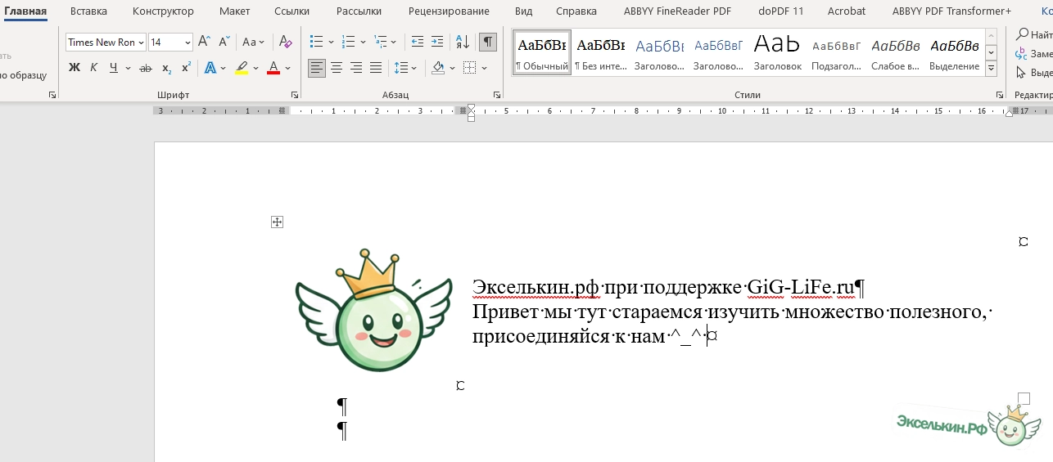Click the strikethrough text icon
The height and width of the screenshot is (462, 1053).
146,68
